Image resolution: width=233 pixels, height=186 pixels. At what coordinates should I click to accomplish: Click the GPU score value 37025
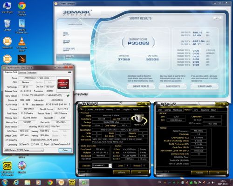coord(124,60)
